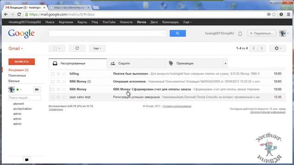The image size is (294, 165).
Task: Open search options arrow in search box
Action: (164, 33)
